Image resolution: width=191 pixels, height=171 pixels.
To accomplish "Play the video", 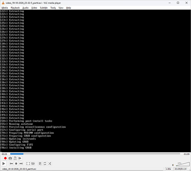I will tap(4, 163).
